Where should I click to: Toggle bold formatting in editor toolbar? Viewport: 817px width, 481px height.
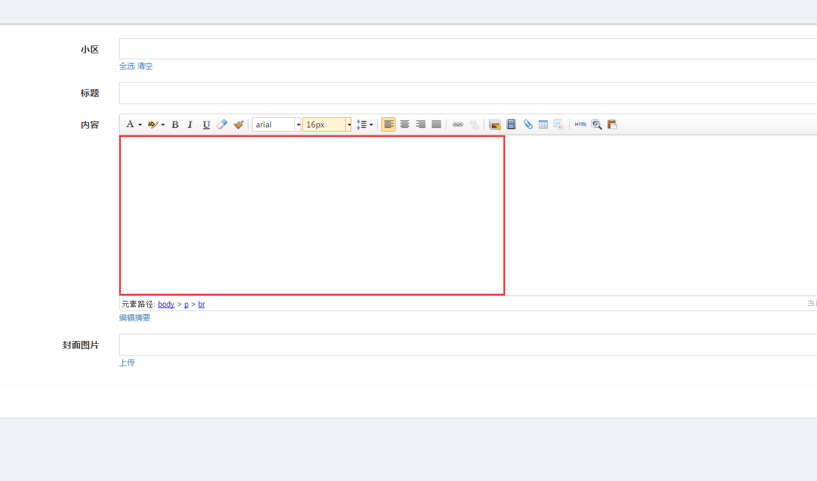(x=175, y=124)
